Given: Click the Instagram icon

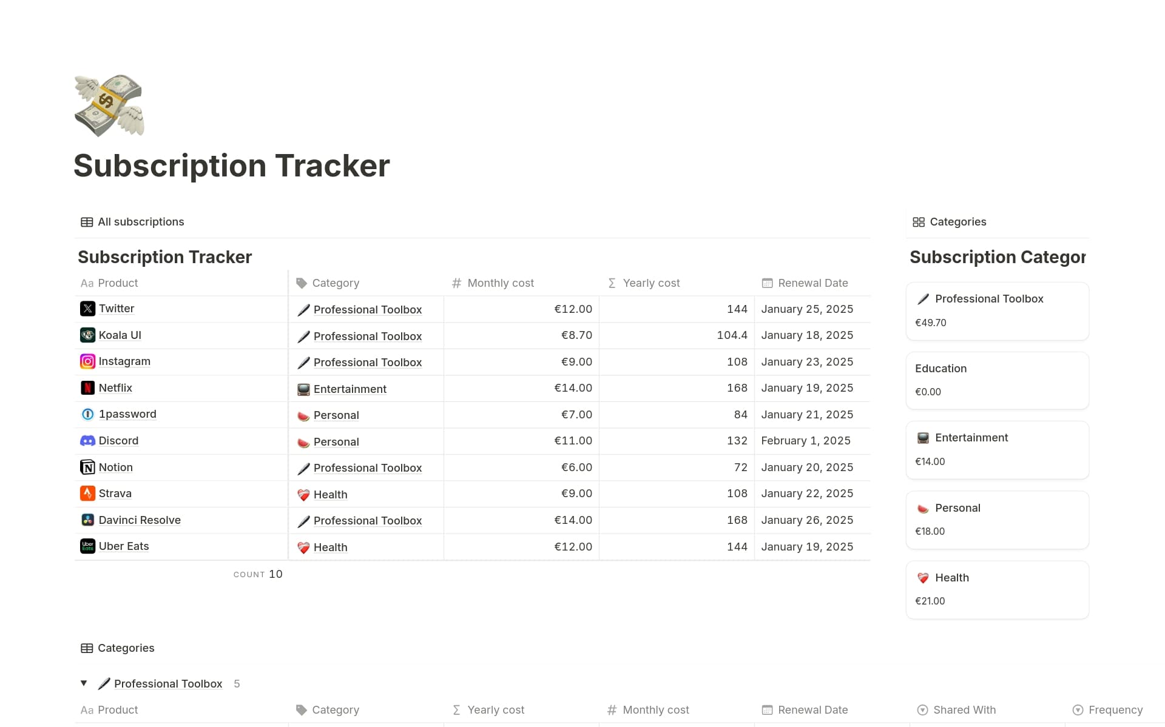Looking at the screenshot, I should click(87, 361).
